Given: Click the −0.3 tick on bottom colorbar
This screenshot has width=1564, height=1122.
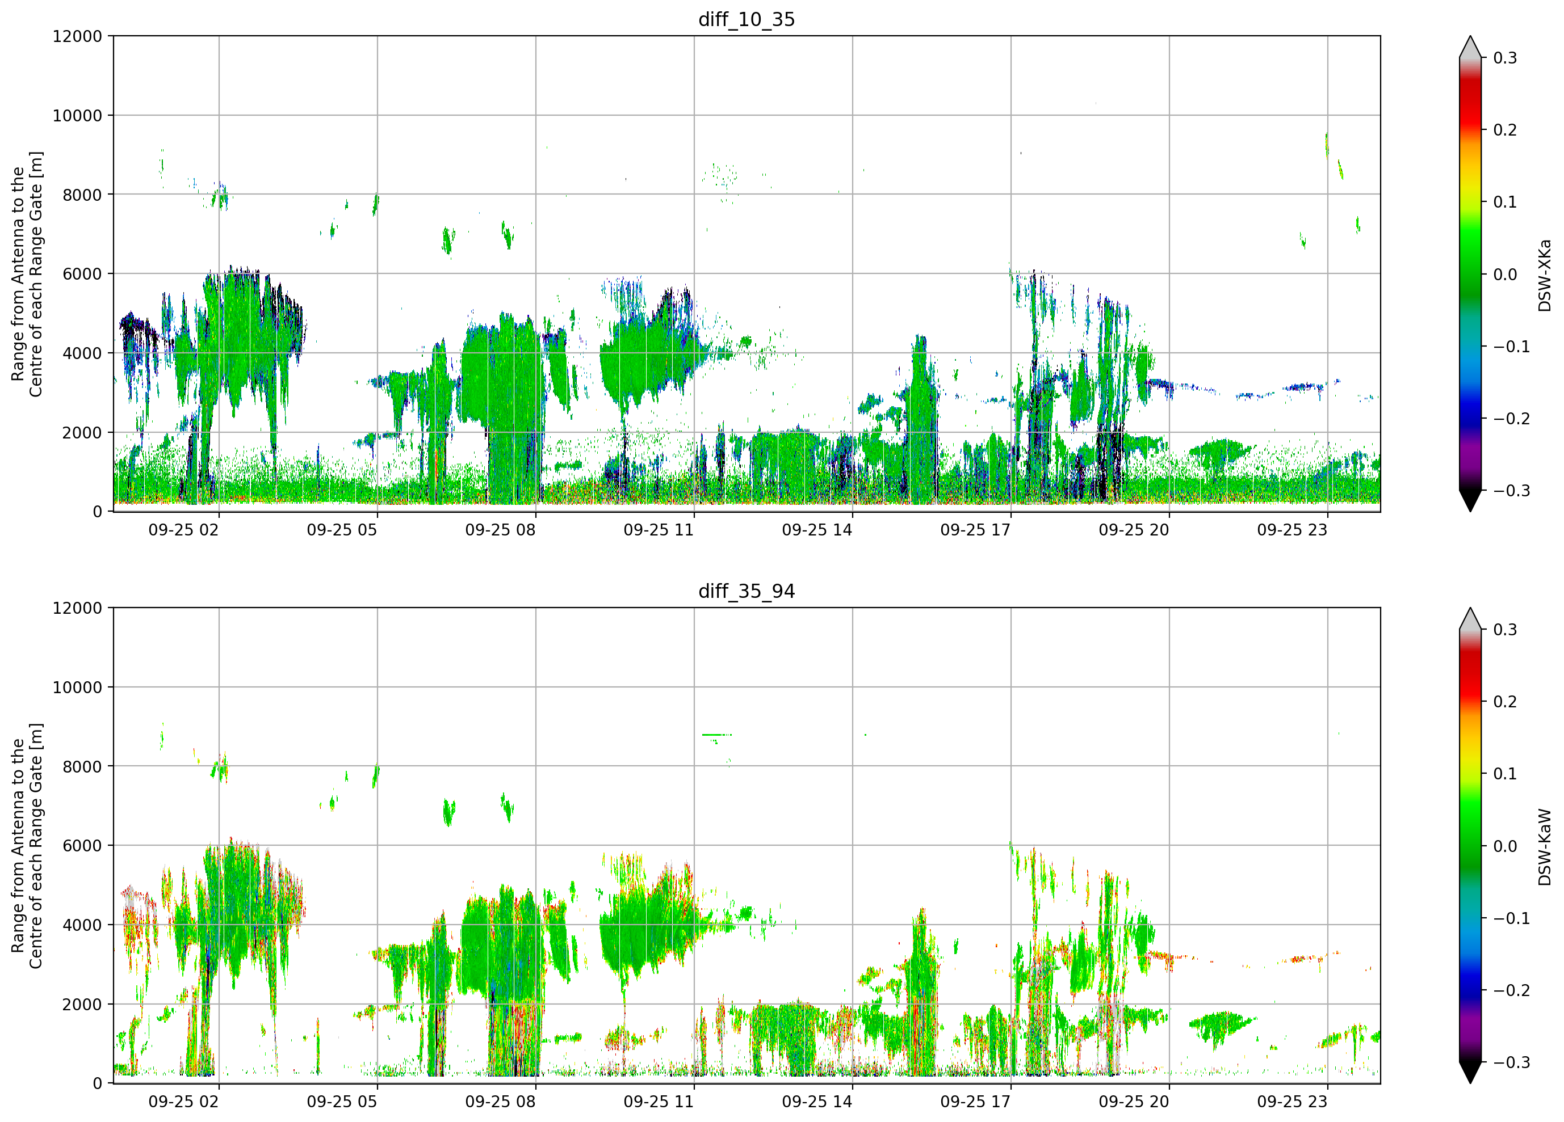Looking at the screenshot, I should click(x=1512, y=1063).
